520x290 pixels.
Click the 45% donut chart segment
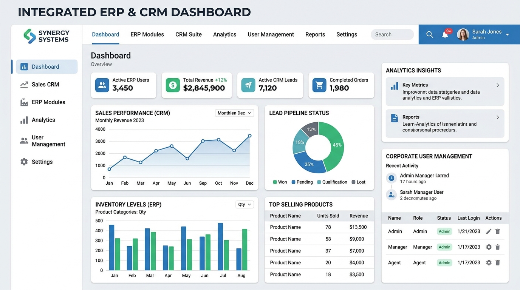pyautogui.click(x=337, y=145)
